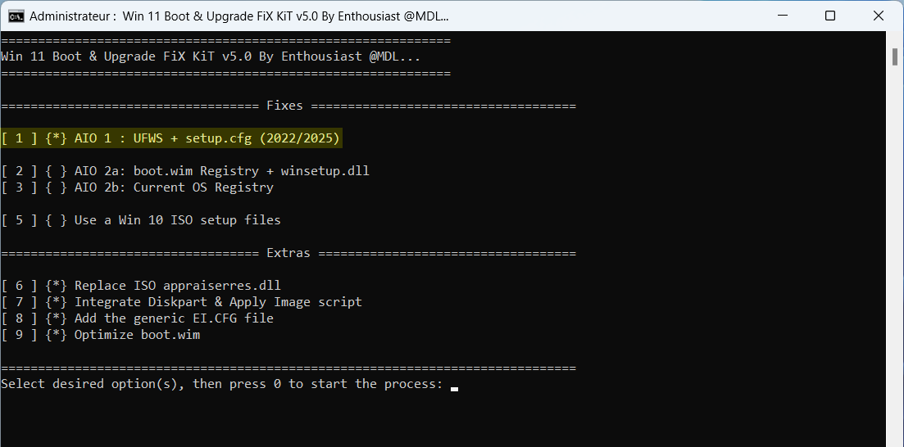This screenshot has width=904, height=447.
Task: Click the {*} marker for generic EI.CFG file
Action: pos(57,318)
